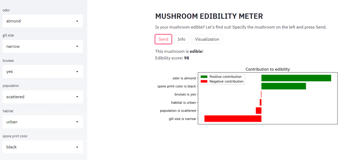This screenshot has width=359, height=160.
Task: Open population select showing scattered
Action: click(43, 97)
